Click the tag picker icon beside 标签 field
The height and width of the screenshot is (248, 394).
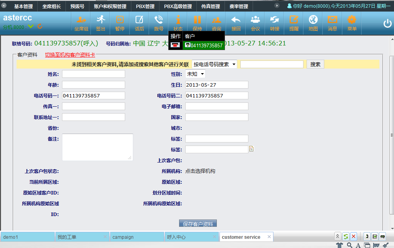click(251, 149)
